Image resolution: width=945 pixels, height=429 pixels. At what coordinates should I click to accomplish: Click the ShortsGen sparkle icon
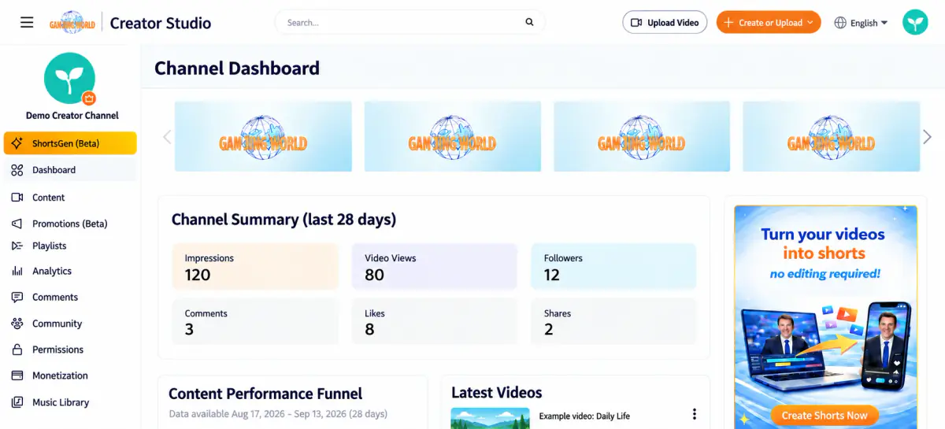click(17, 143)
